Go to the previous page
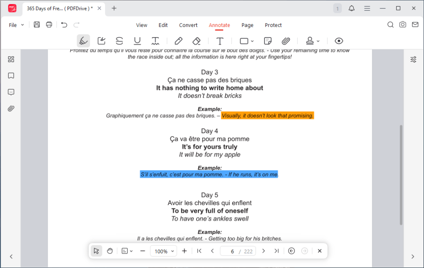The image size is (424, 268). (212, 251)
